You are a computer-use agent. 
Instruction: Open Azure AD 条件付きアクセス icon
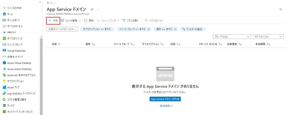pyautogui.click(x=4, y=75)
